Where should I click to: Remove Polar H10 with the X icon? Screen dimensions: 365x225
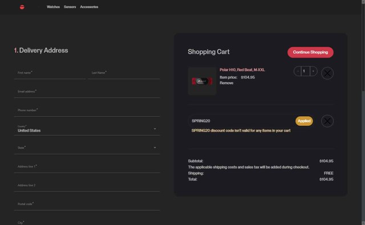(x=327, y=73)
